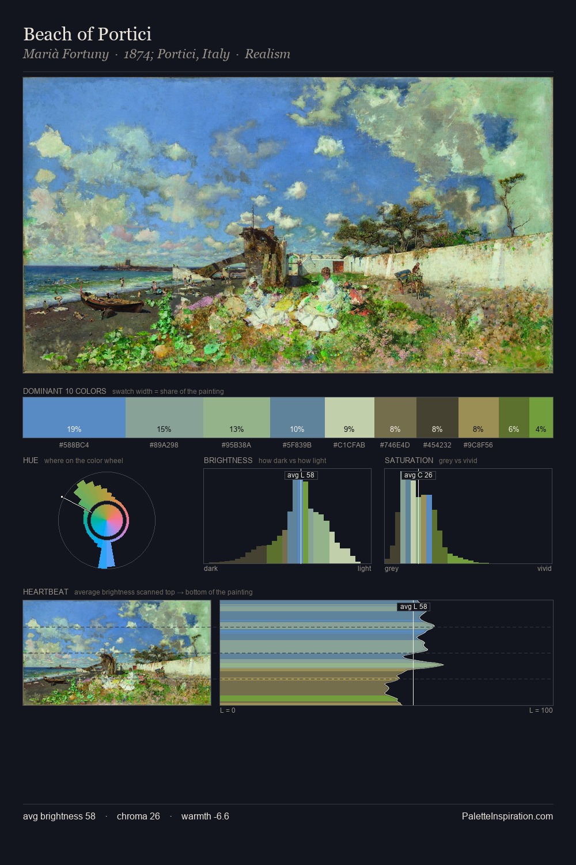The width and height of the screenshot is (576, 865).
Task: Click the hex code #89A298
Action: (164, 445)
